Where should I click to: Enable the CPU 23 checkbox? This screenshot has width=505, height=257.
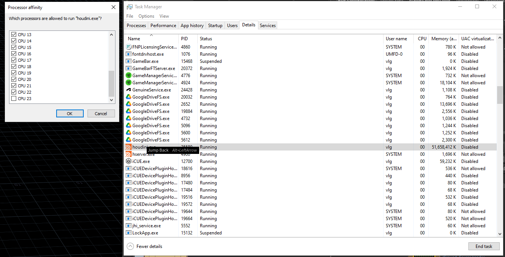(14, 99)
